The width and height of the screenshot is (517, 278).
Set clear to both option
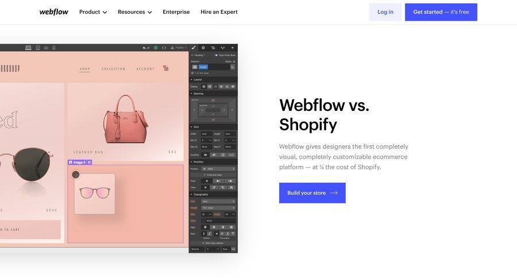(x=231, y=187)
